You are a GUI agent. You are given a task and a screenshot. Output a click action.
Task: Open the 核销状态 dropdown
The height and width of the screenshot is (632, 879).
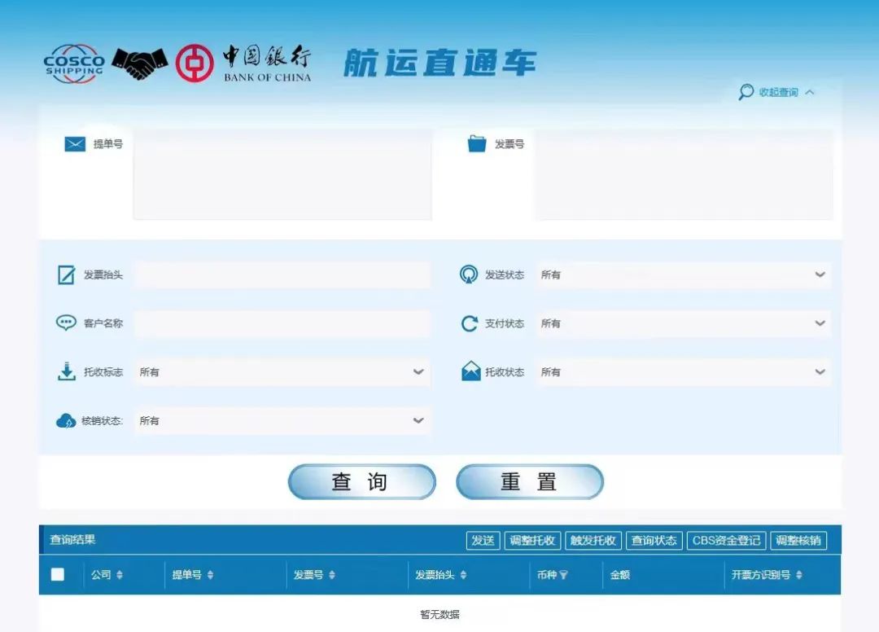pos(282,421)
